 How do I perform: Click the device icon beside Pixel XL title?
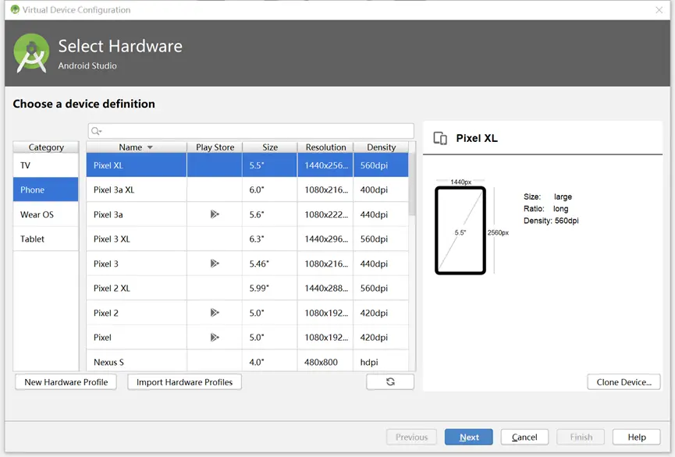(440, 138)
